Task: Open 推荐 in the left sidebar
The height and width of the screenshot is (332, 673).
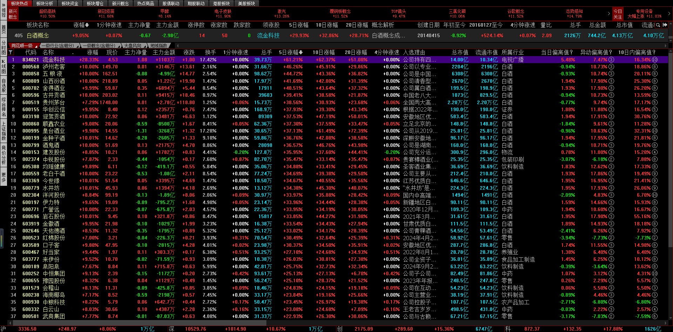Action: click(4, 13)
